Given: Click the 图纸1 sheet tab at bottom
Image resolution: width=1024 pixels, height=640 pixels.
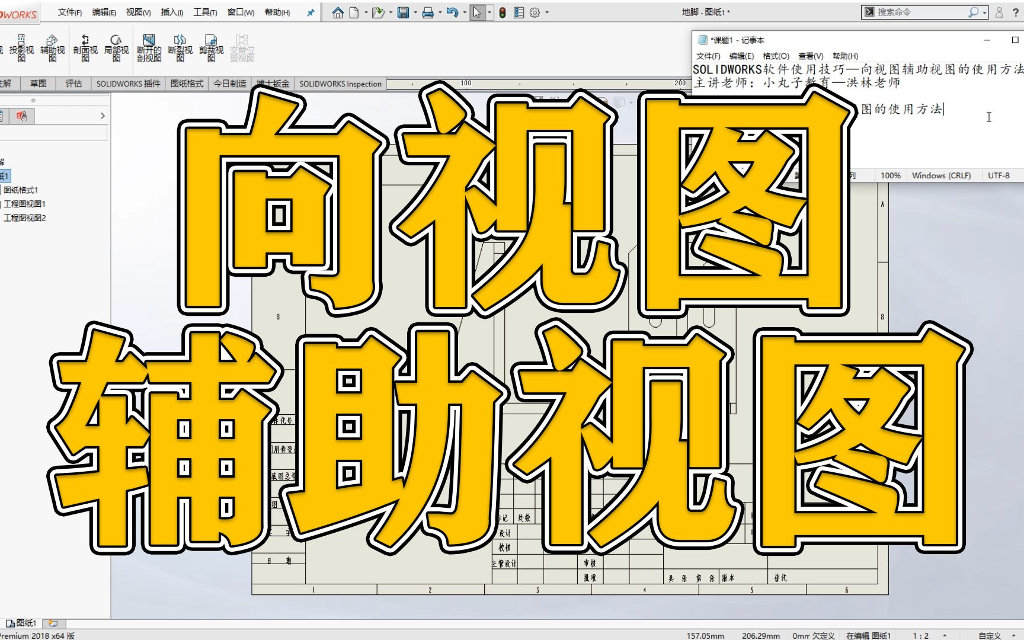Looking at the screenshot, I should (x=22, y=623).
